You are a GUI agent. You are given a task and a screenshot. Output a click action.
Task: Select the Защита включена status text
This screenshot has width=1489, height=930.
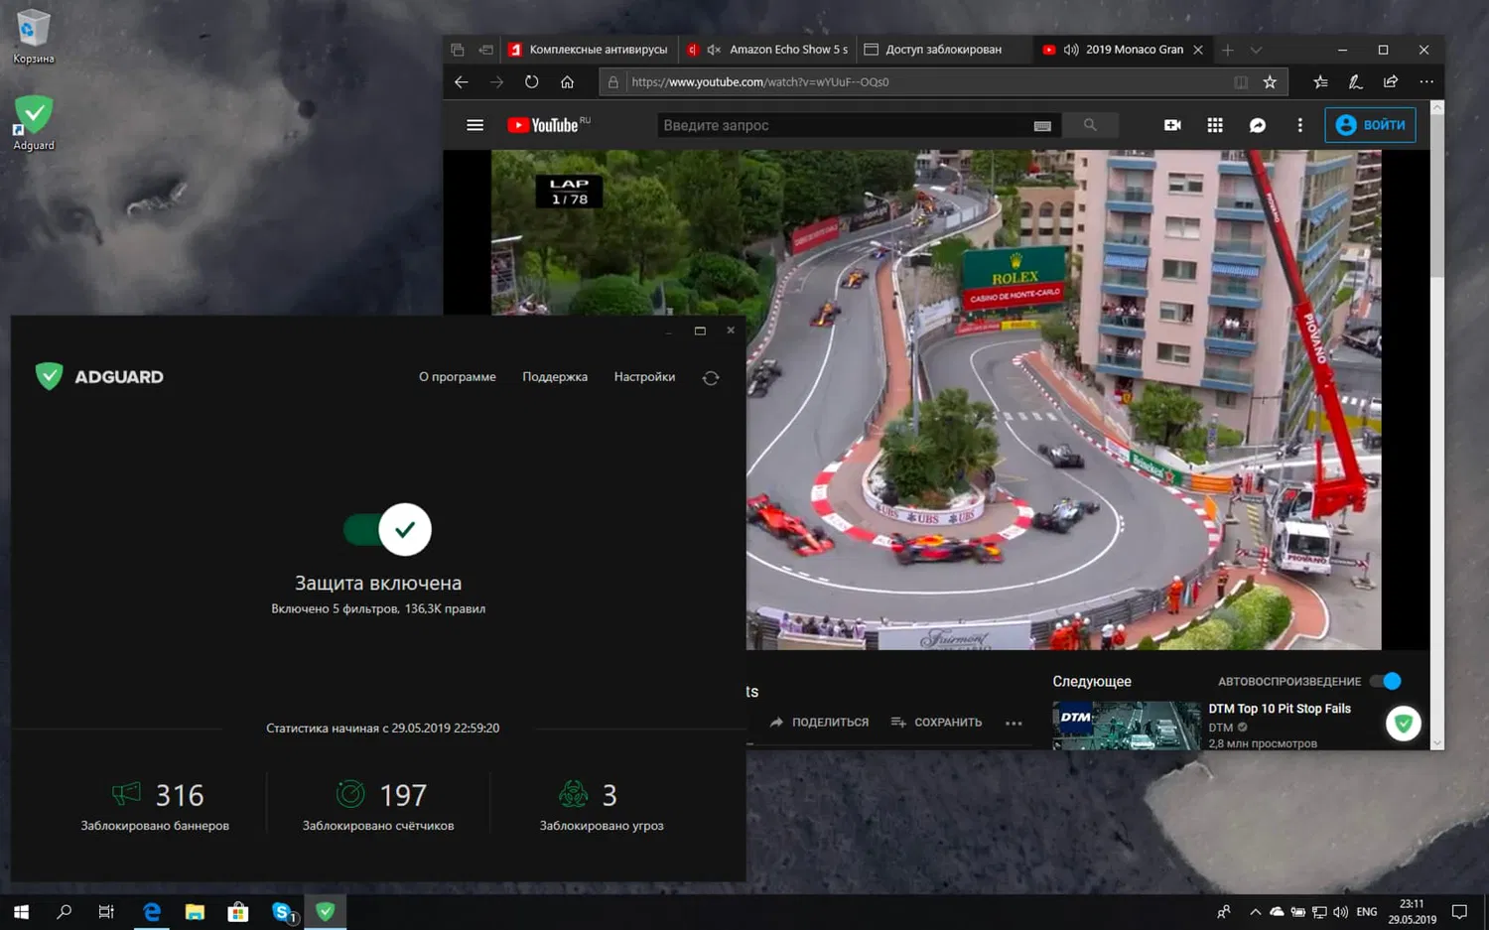point(378,584)
